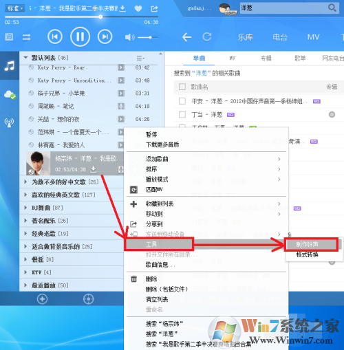Open the 播放模式 submenu
The height and width of the screenshot is (350, 344).
click(x=206, y=179)
